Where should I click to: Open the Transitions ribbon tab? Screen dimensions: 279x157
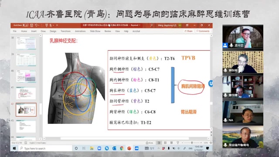(x=65, y=31)
